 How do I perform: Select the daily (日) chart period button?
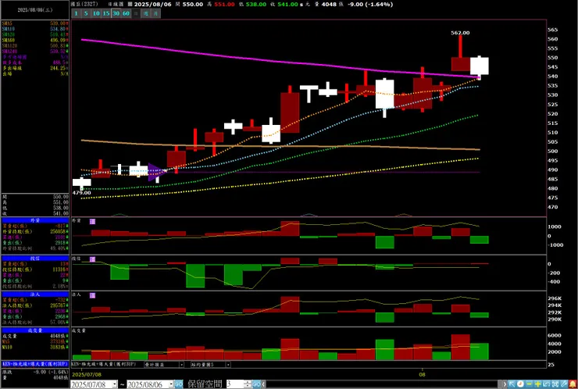pos(136,13)
